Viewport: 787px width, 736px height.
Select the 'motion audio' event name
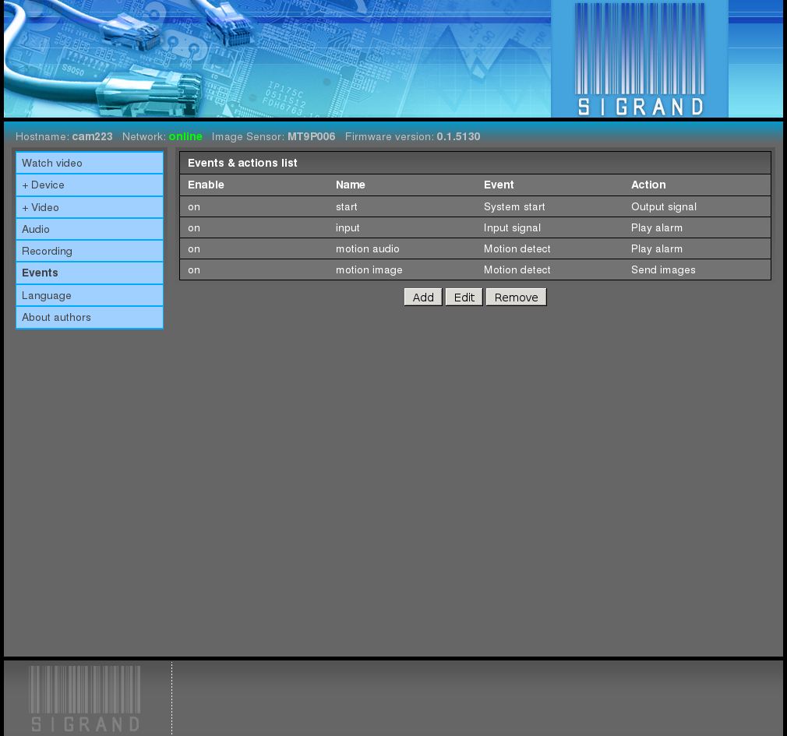point(368,249)
